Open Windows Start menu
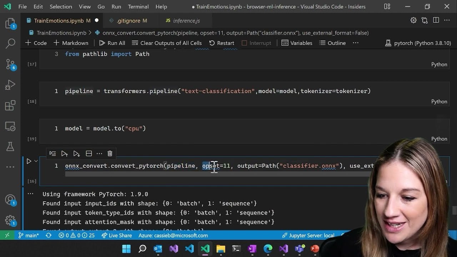 click(x=126, y=248)
